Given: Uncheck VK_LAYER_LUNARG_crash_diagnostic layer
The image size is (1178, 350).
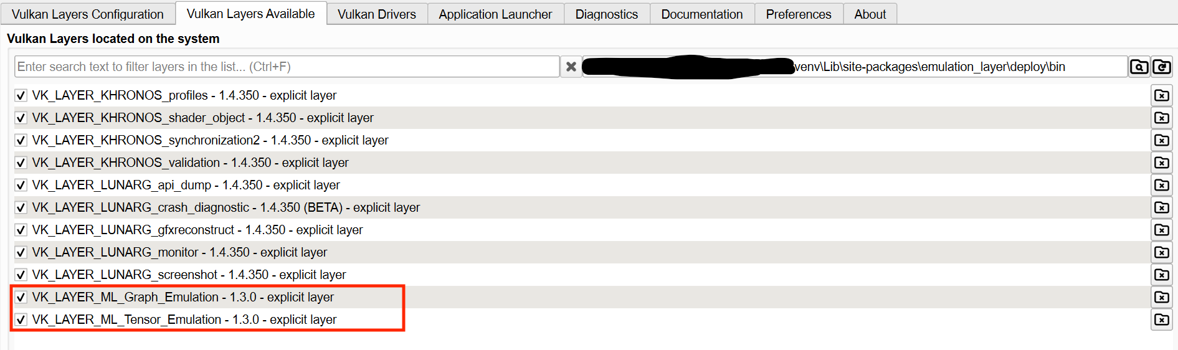Looking at the screenshot, I should pos(21,207).
